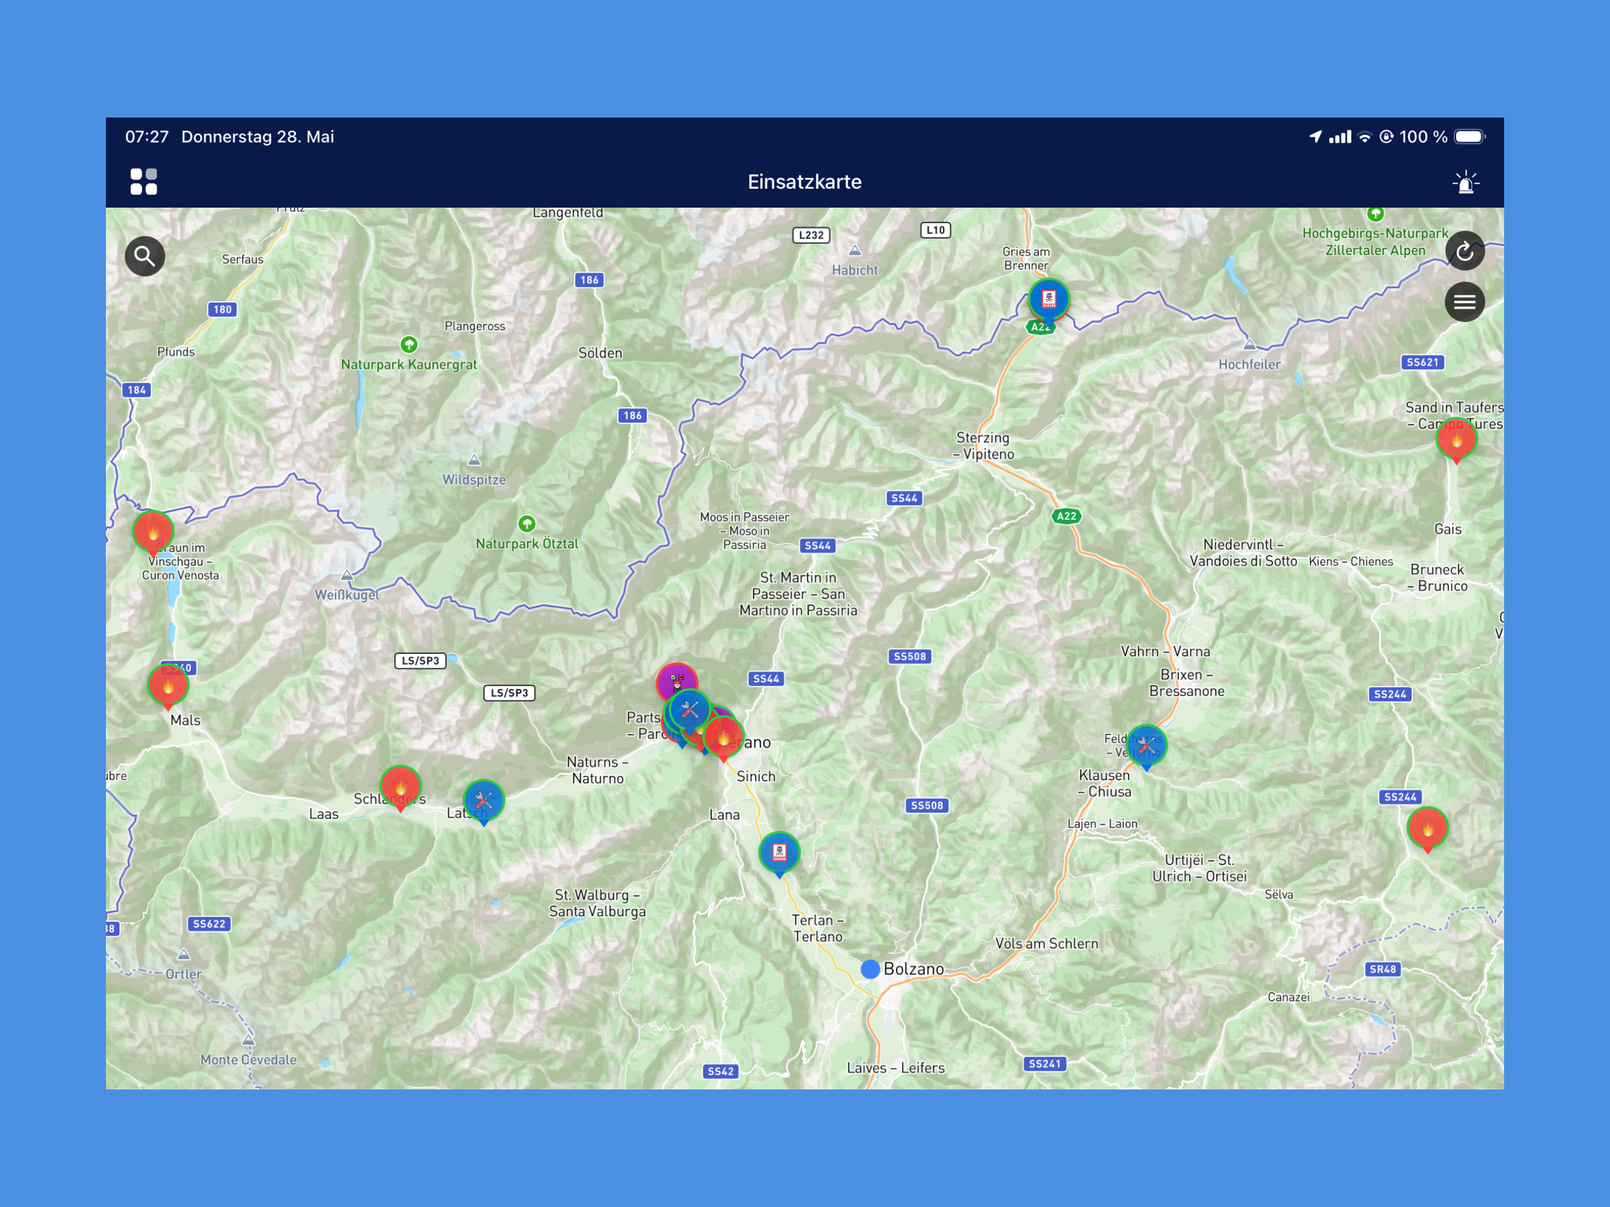The width and height of the screenshot is (1610, 1207).
Task: Open the map search magnifier button
Action: (x=145, y=256)
